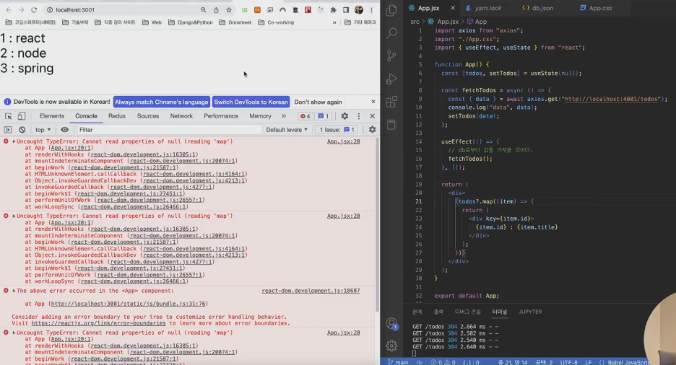Image resolution: width=676 pixels, height=365 pixels.
Task: Show more bookmarks with the double chevron
Action: pyautogui.click(x=334, y=22)
